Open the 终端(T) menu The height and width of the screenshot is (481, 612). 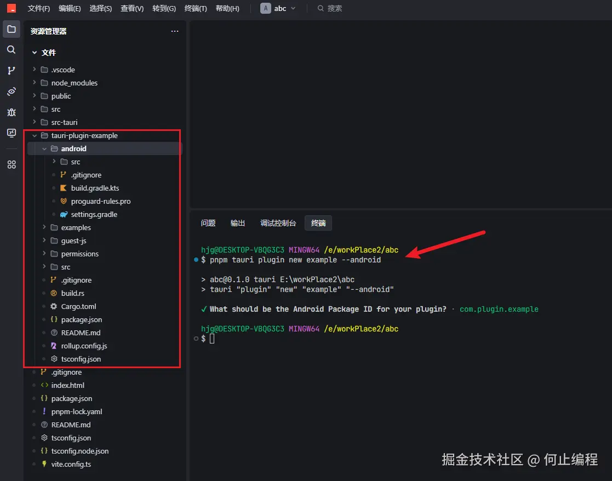point(196,8)
